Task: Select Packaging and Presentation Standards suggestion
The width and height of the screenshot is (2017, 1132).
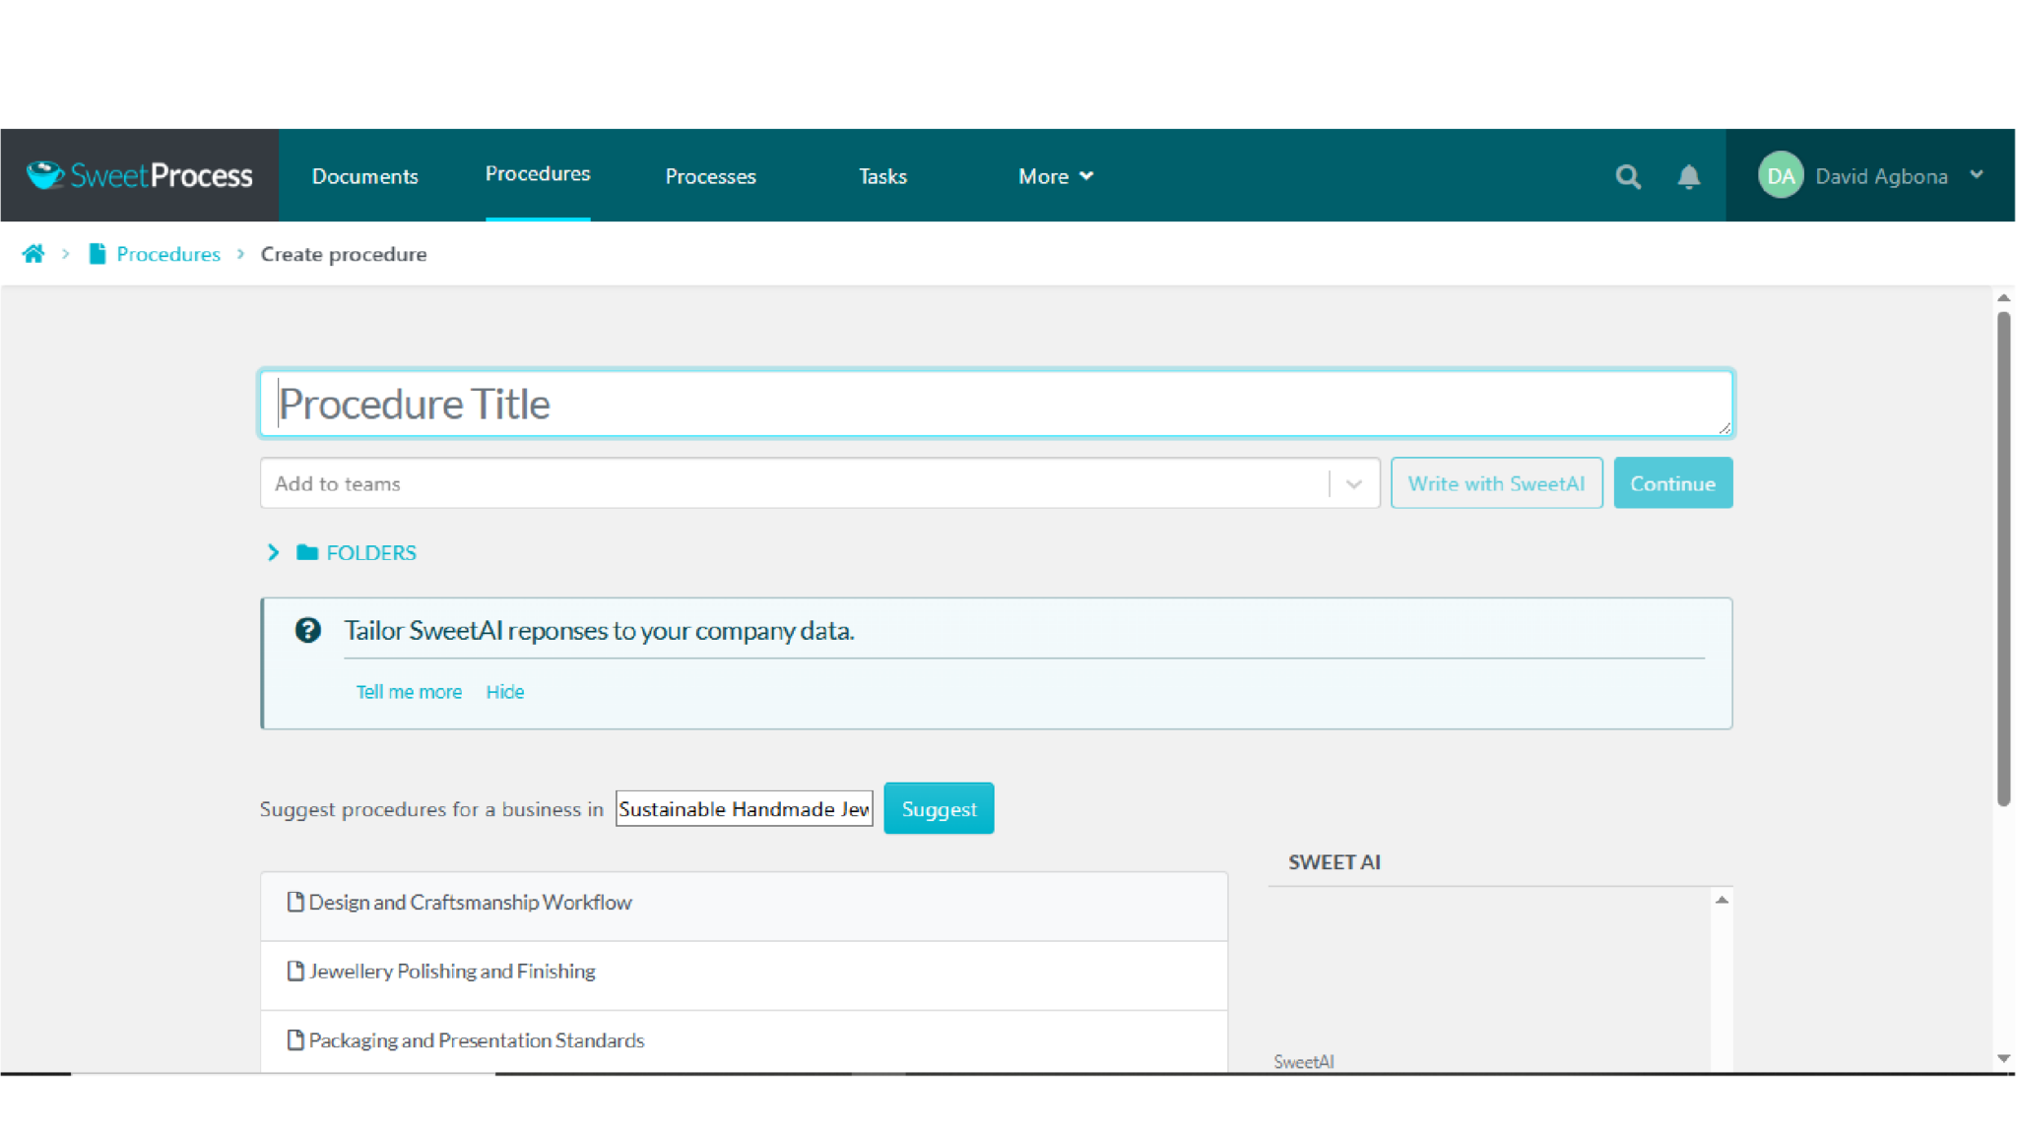Action: coord(744,1041)
